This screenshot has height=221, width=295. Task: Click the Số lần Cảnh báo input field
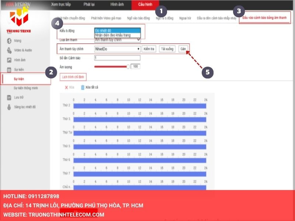tap(117, 58)
